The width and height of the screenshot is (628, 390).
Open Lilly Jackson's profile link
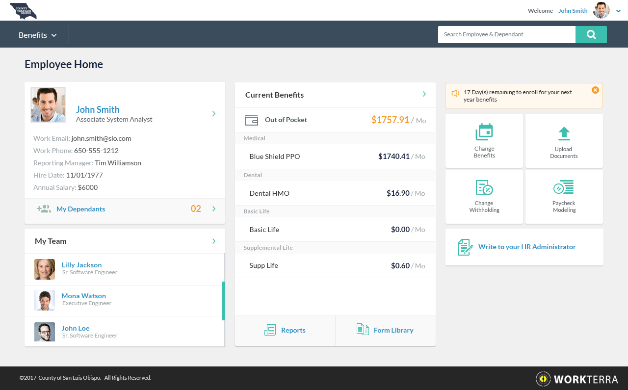tap(81, 265)
